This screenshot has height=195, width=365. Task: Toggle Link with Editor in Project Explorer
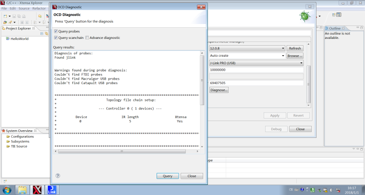(x=46, y=34)
